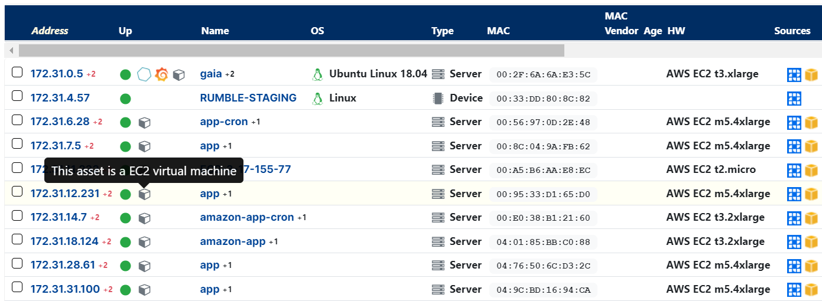Click the MAC Vendor column header
This screenshot has height=301, width=822.
point(622,24)
